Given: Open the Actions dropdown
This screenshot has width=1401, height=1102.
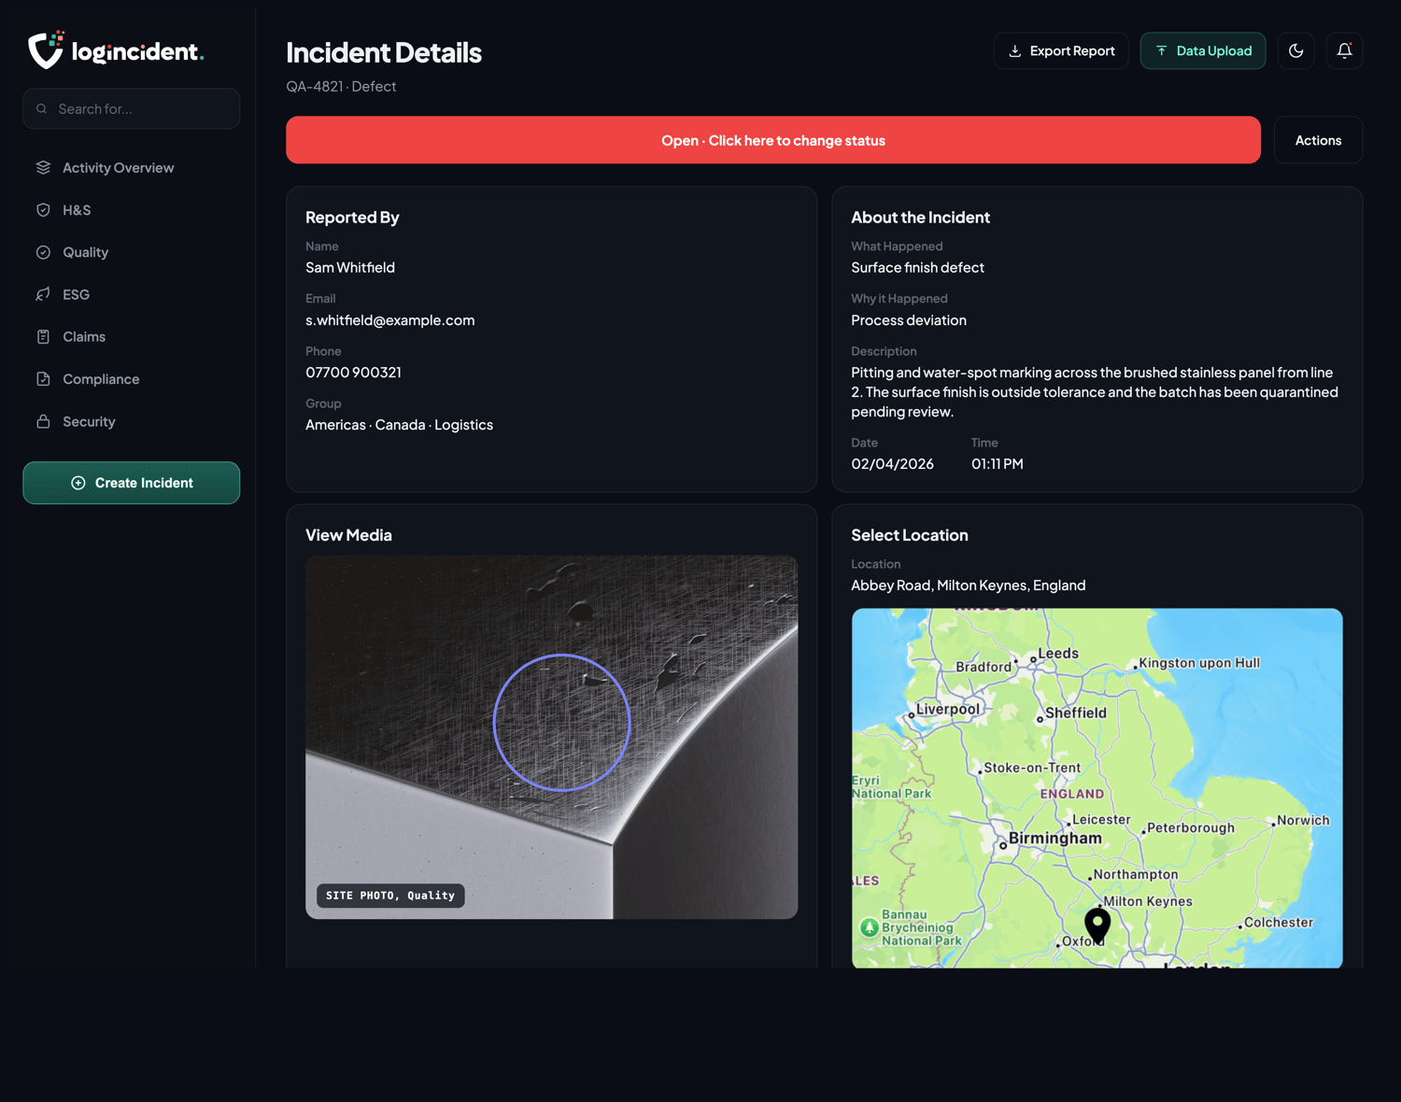Looking at the screenshot, I should 1318,140.
